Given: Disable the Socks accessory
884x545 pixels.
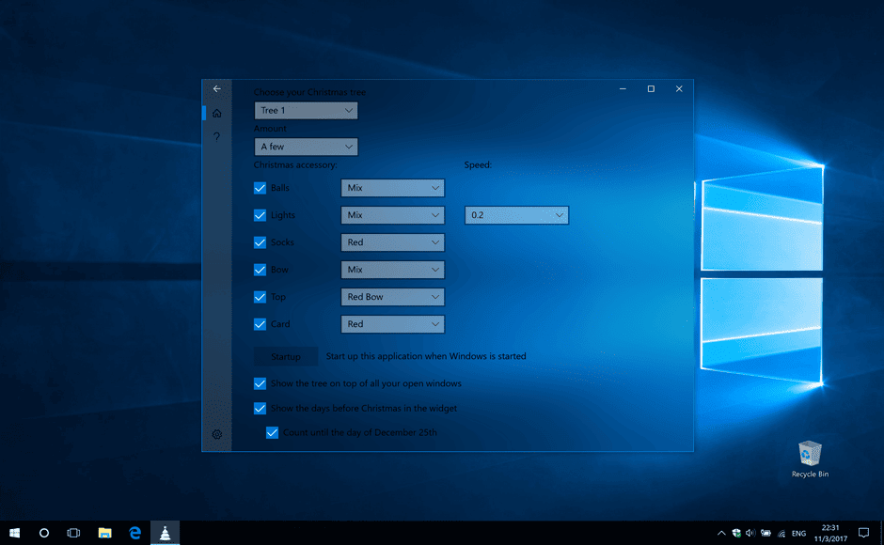Looking at the screenshot, I should coord(260,242).
